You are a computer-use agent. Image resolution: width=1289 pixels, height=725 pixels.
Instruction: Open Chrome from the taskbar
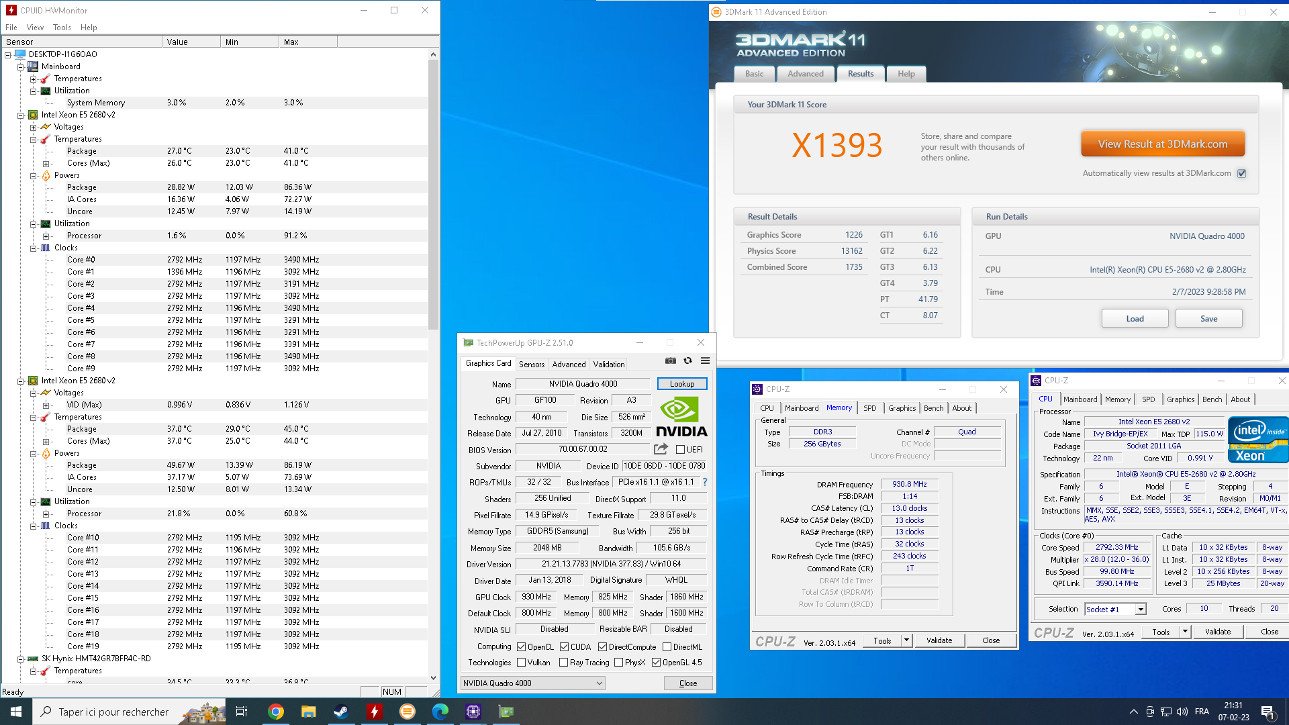click(275, 712)
